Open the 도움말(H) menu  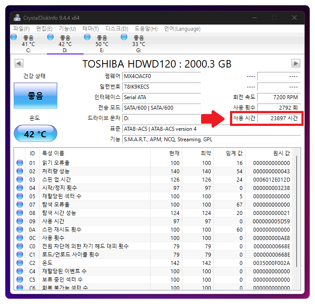[146, 29]
